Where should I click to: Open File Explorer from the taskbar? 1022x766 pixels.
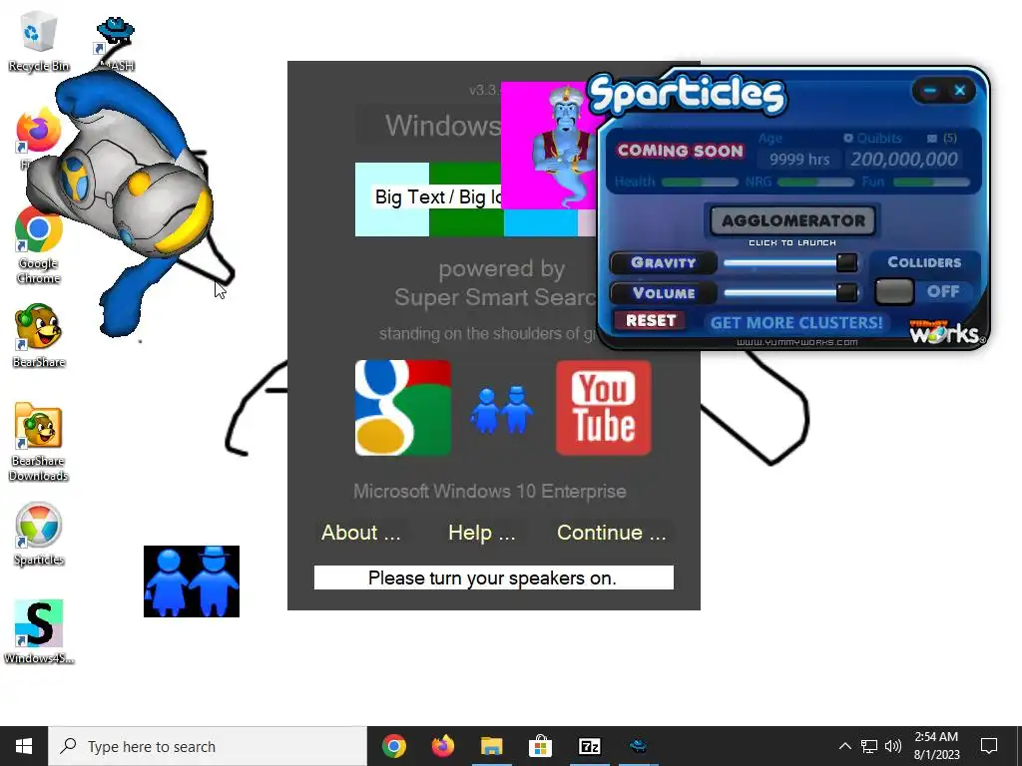(492, 746)
